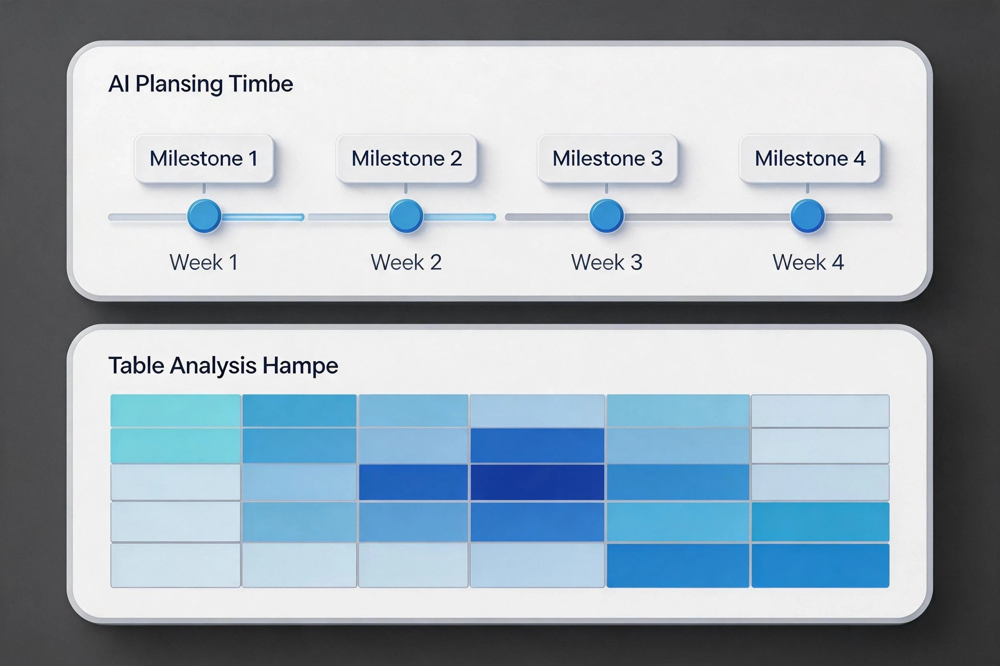Select the Week 4 timeline marker dot
1000x666 pixels.
coord(807,216)
